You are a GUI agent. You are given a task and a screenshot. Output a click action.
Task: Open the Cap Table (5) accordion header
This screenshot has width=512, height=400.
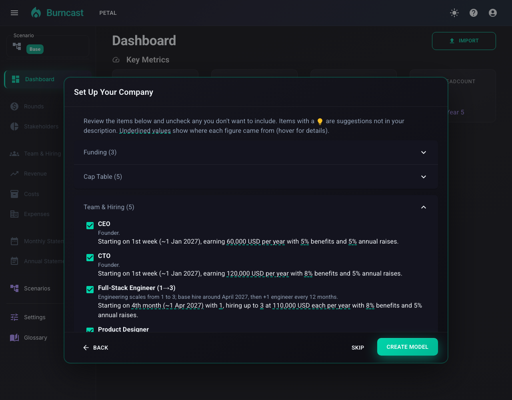coord(256,177)
